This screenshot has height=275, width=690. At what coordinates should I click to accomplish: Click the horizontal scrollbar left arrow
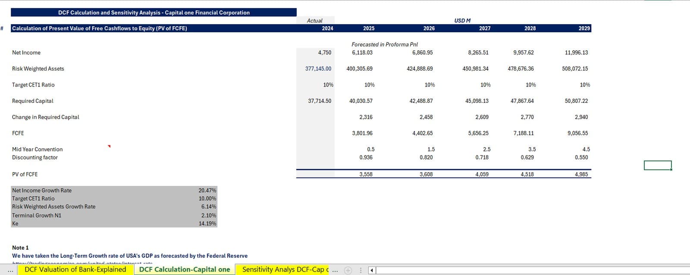(372, 270)
